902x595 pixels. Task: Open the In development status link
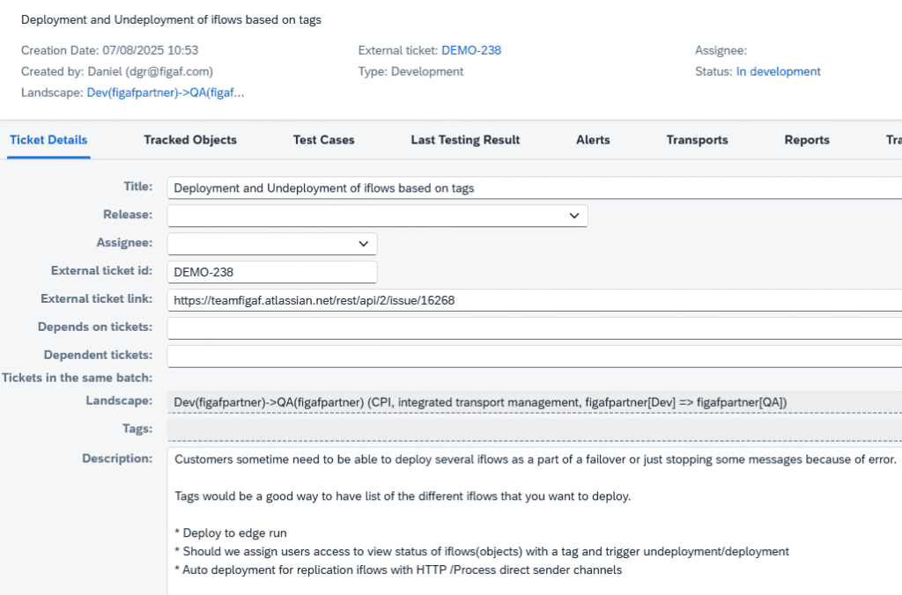[778, 71]
